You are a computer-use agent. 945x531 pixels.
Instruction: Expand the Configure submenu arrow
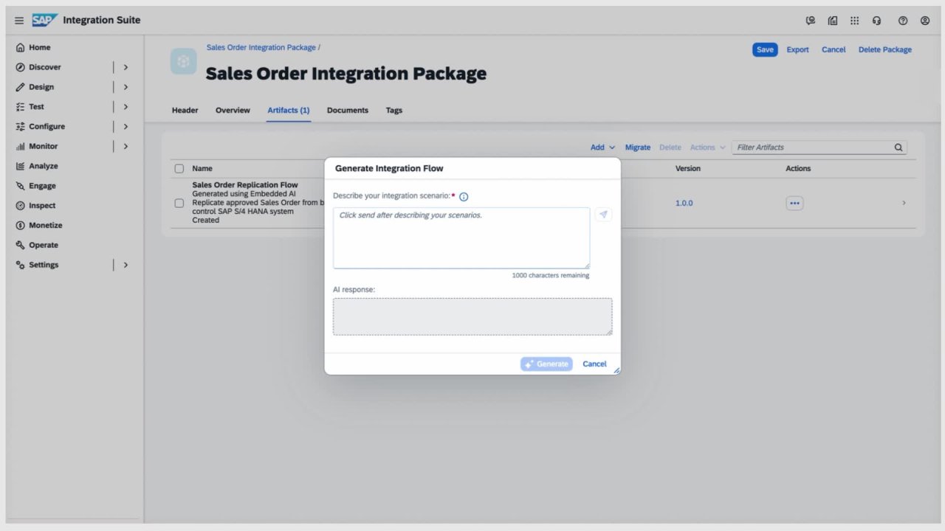pyautogui.click(x=126, y=127)
